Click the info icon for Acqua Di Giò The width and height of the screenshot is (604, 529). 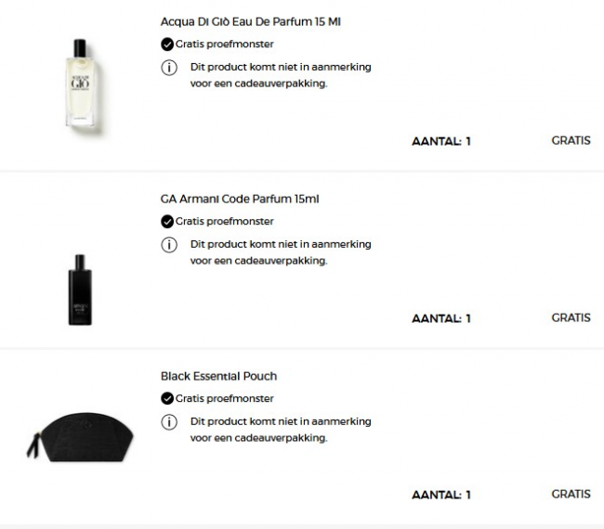click(x=169, y=67)
